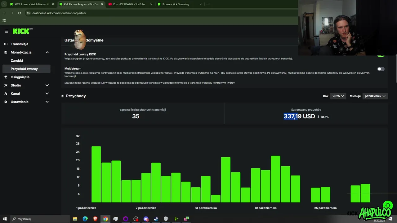The width and height of the screenshot is (397, 223).
Task: Click the Multistream setting heading
Action: tap(73, 68)
